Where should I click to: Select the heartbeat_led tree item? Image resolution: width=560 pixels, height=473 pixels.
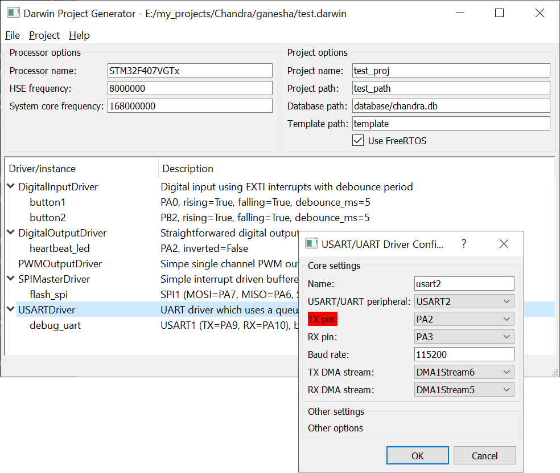tap(60, 248)
